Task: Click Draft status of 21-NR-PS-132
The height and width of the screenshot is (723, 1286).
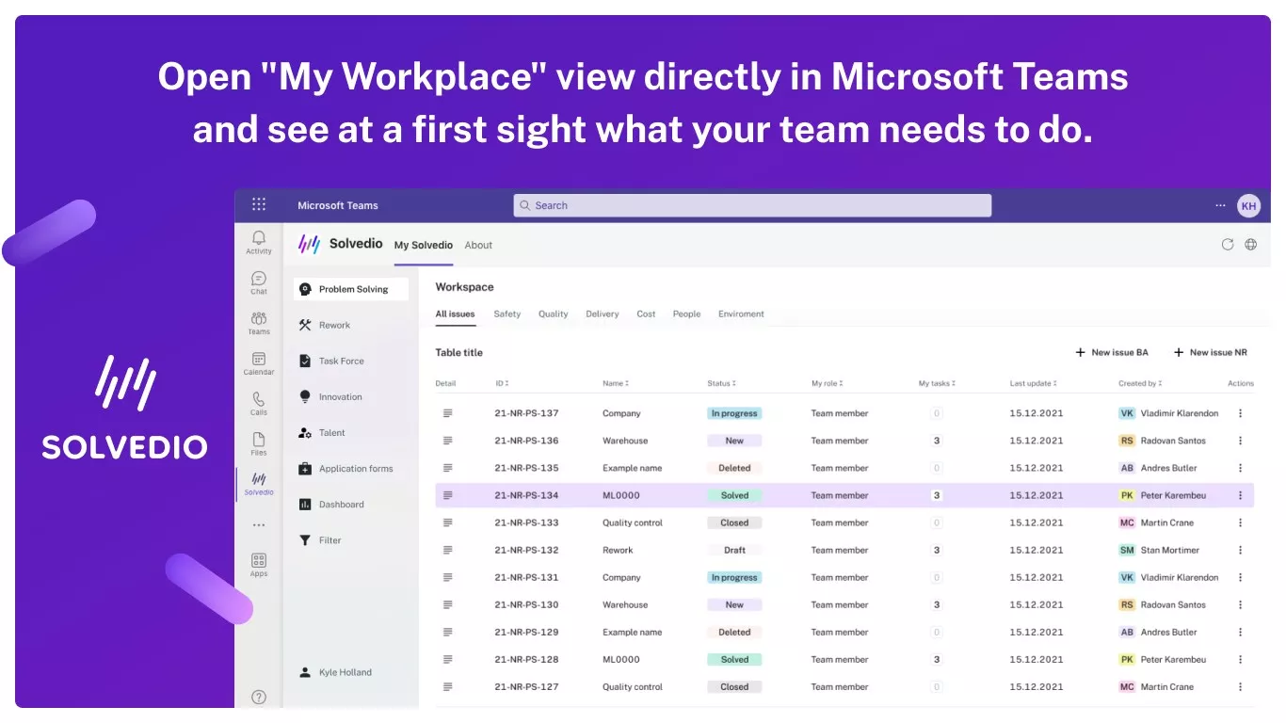Action: (x=734, y=550)
